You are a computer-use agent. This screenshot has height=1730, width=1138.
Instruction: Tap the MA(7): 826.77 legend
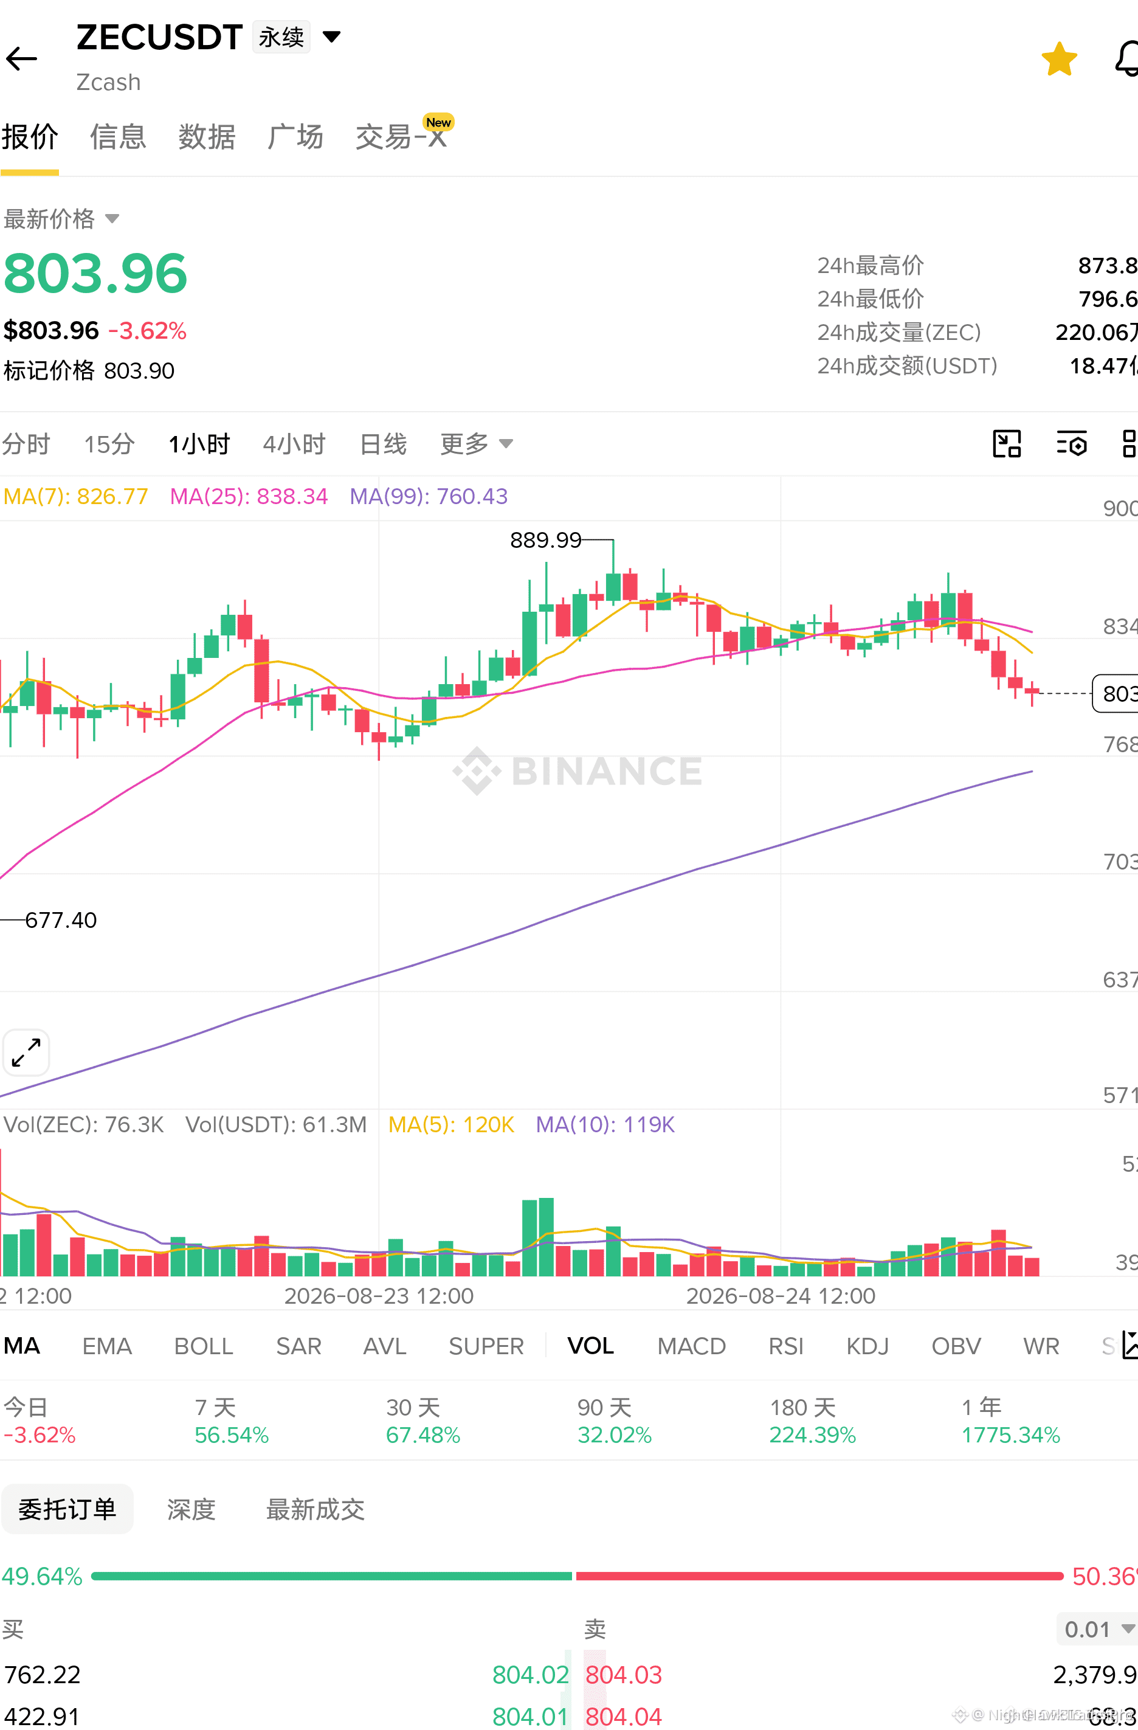click(x=75, y=496)
